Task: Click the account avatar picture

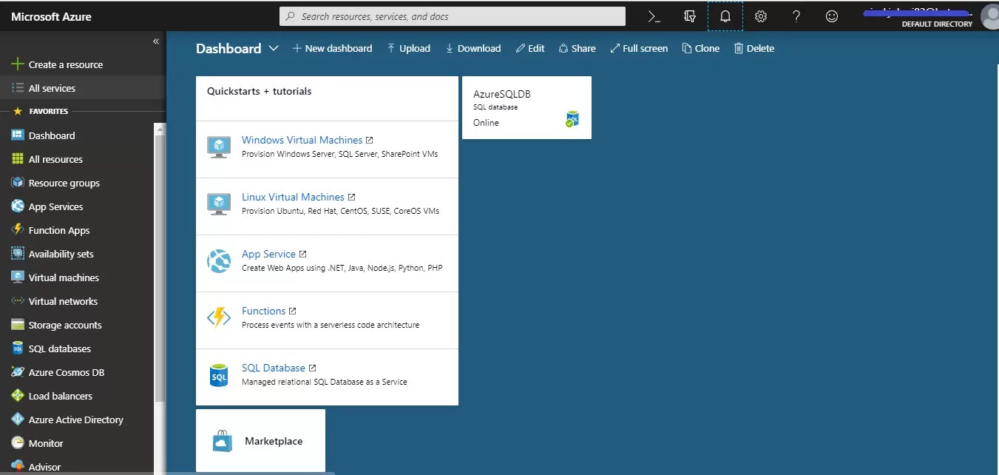Action: click(x=989, y=16)
